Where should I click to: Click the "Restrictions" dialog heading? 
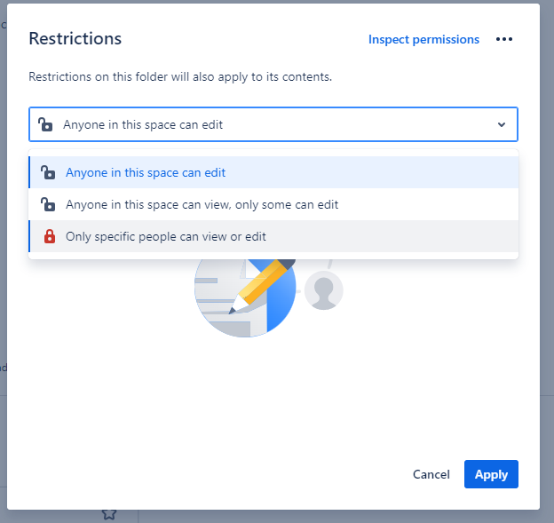coord(75,39)
